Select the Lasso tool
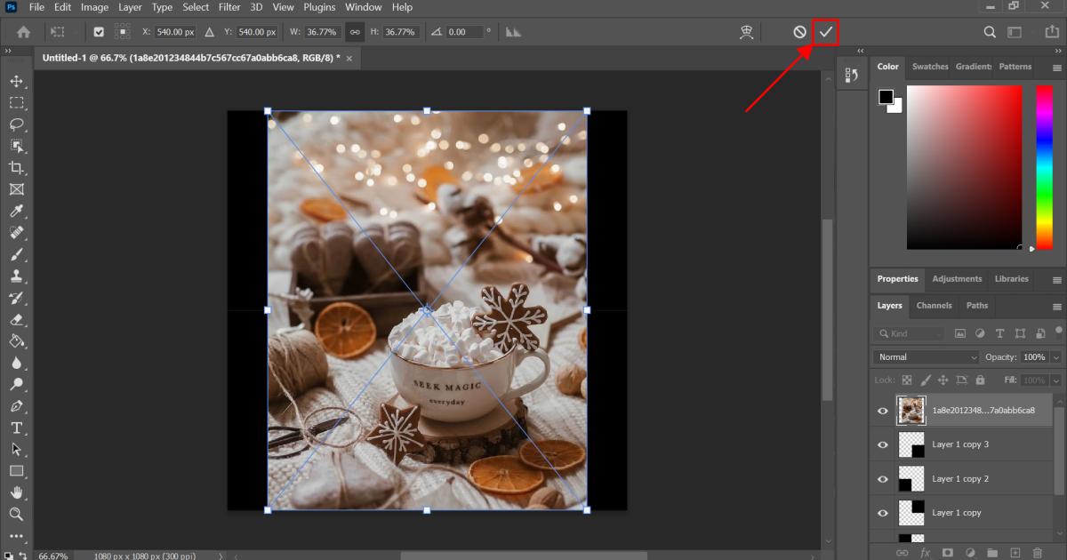The height and width of the screenshot is (560, 1067). [x=16, y=124]
